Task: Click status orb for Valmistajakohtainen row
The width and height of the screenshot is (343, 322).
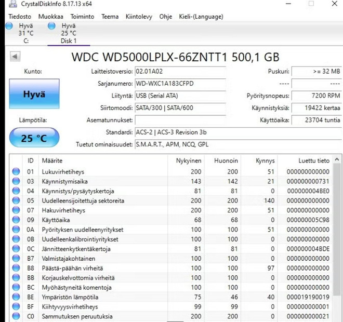Action: tap(16, 259)
